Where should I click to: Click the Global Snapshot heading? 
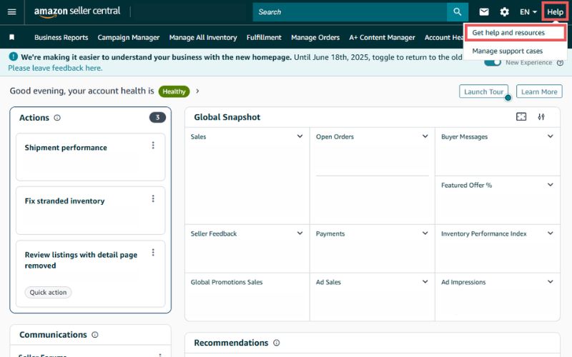(227, 117)
